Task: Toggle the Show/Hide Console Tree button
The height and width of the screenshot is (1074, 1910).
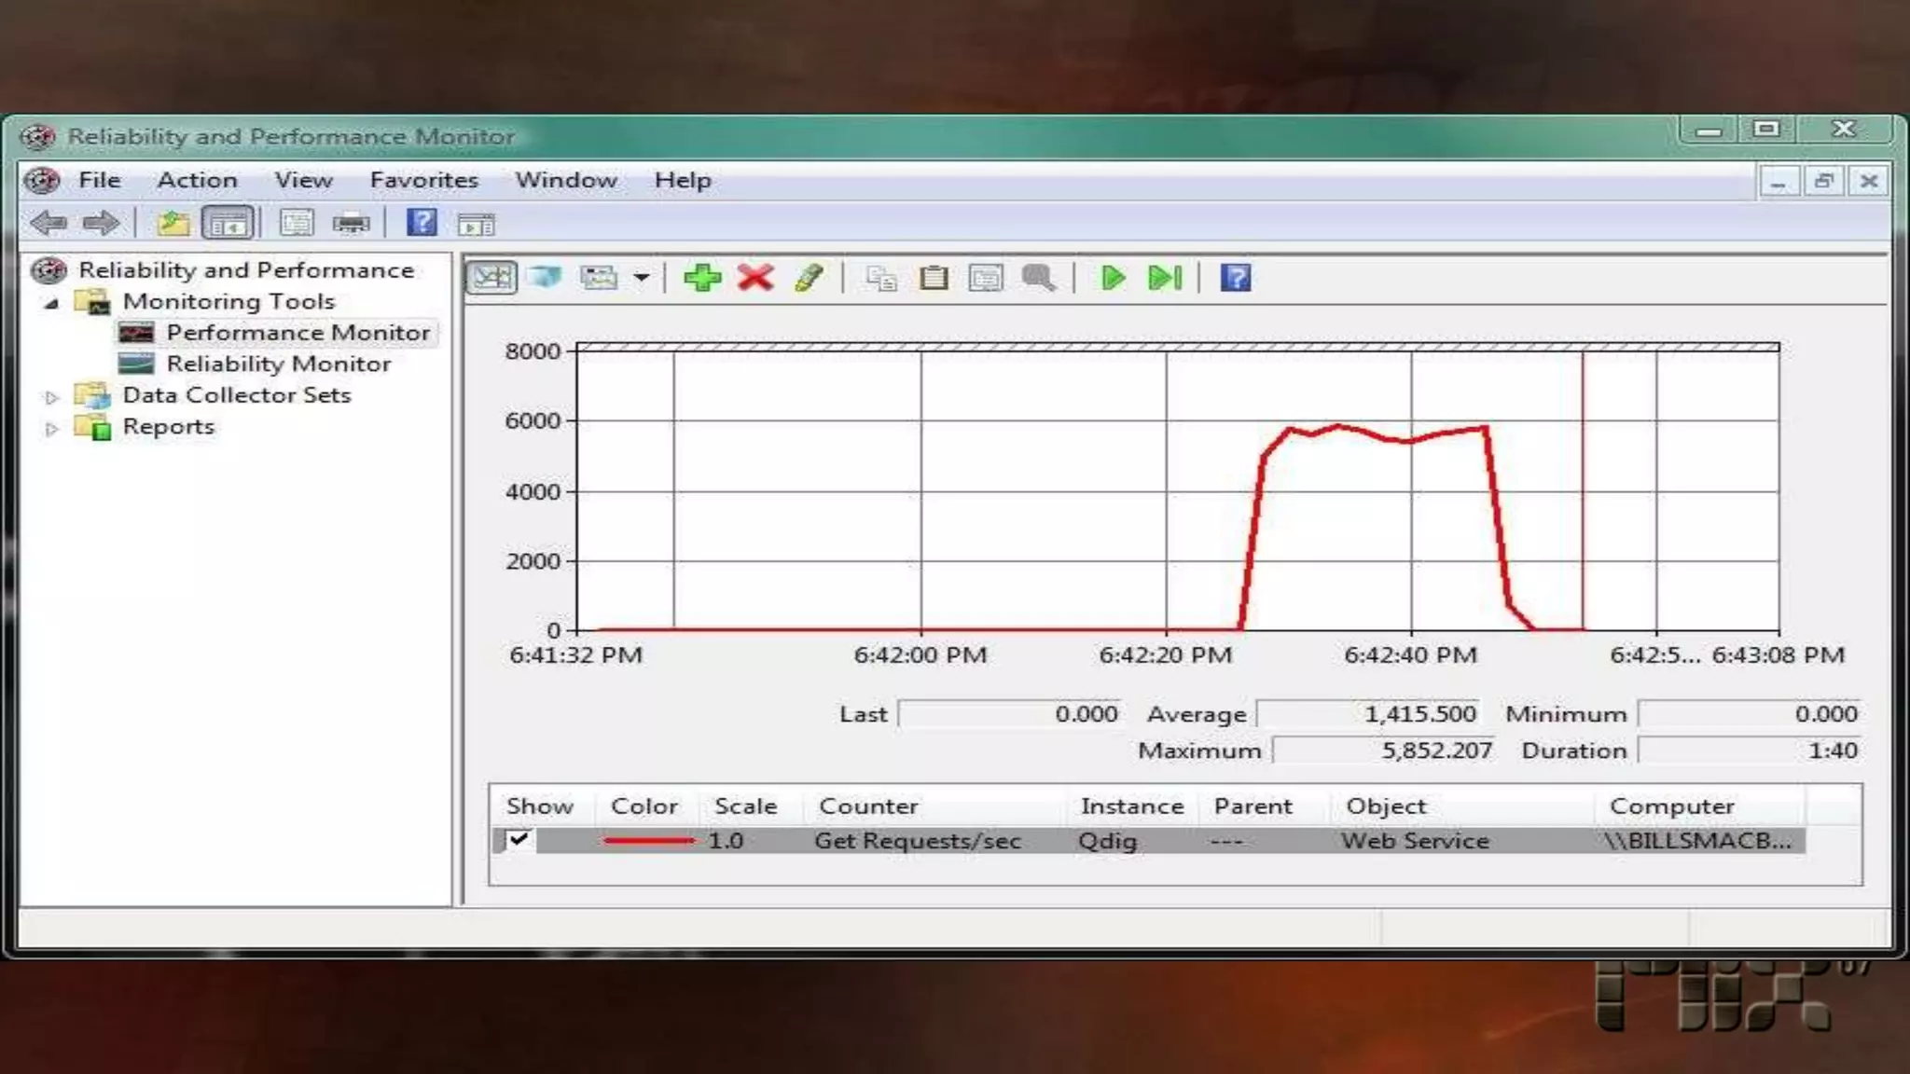Action: 228,224
